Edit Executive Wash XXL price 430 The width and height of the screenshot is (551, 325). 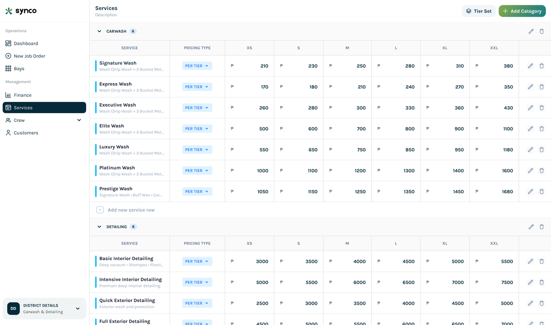tap(494, 108)
